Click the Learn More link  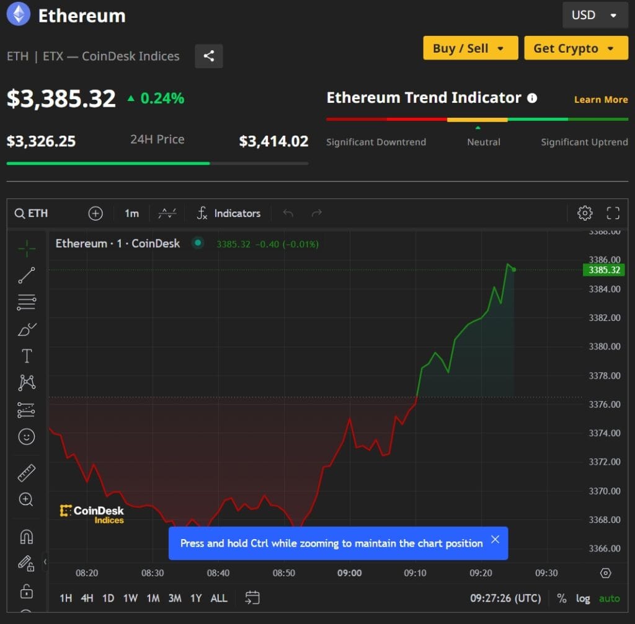click(601, 100)
